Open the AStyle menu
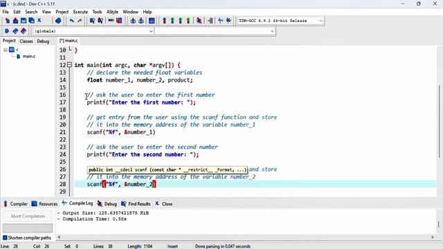The width and height of the screenshot is (443, 249). 112,12
